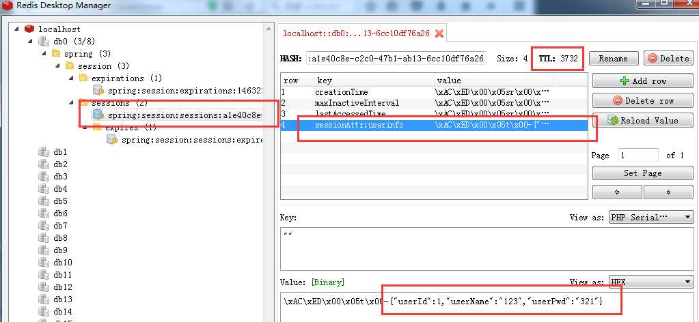Click the localhost red server icon

click(x=29, y=29)
